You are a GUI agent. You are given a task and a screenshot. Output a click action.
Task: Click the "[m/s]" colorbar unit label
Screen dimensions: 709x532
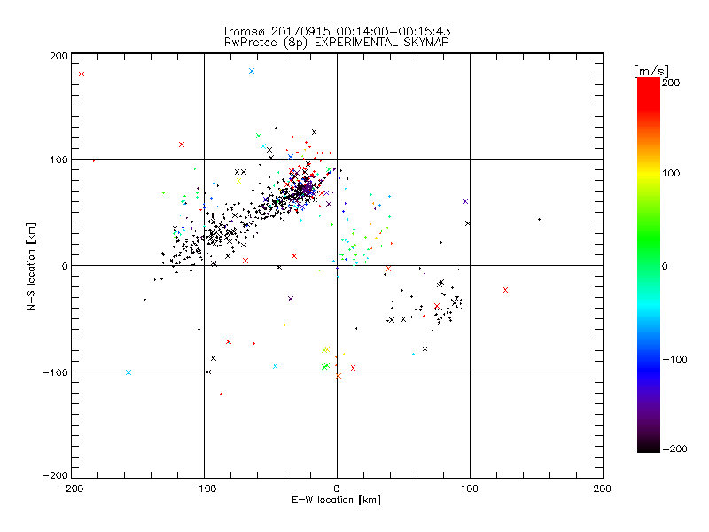pos(651,71)
